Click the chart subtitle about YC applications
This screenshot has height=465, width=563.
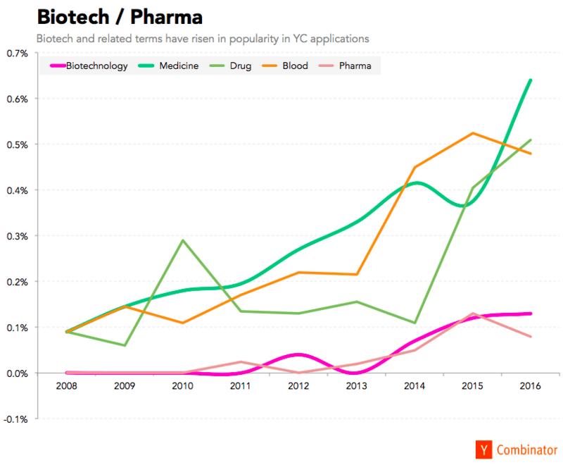[203, 39]
